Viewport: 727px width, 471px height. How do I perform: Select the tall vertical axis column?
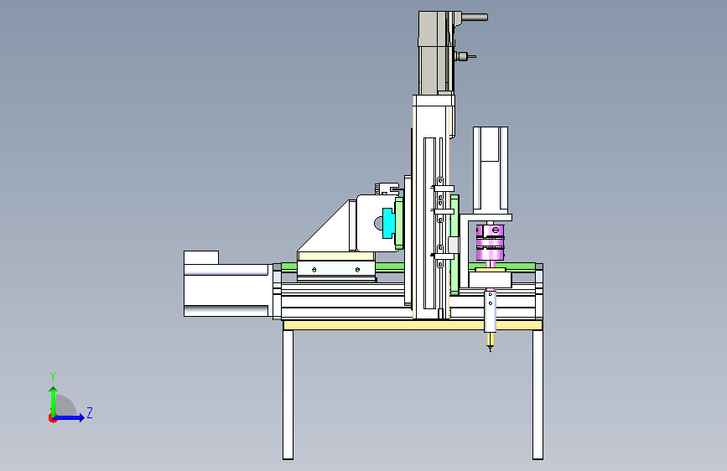point(431,207)
